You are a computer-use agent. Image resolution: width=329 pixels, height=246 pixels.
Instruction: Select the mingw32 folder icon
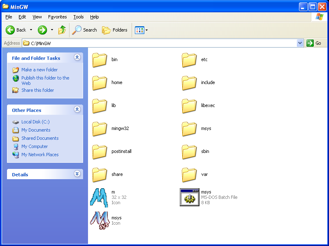[100, 129]
